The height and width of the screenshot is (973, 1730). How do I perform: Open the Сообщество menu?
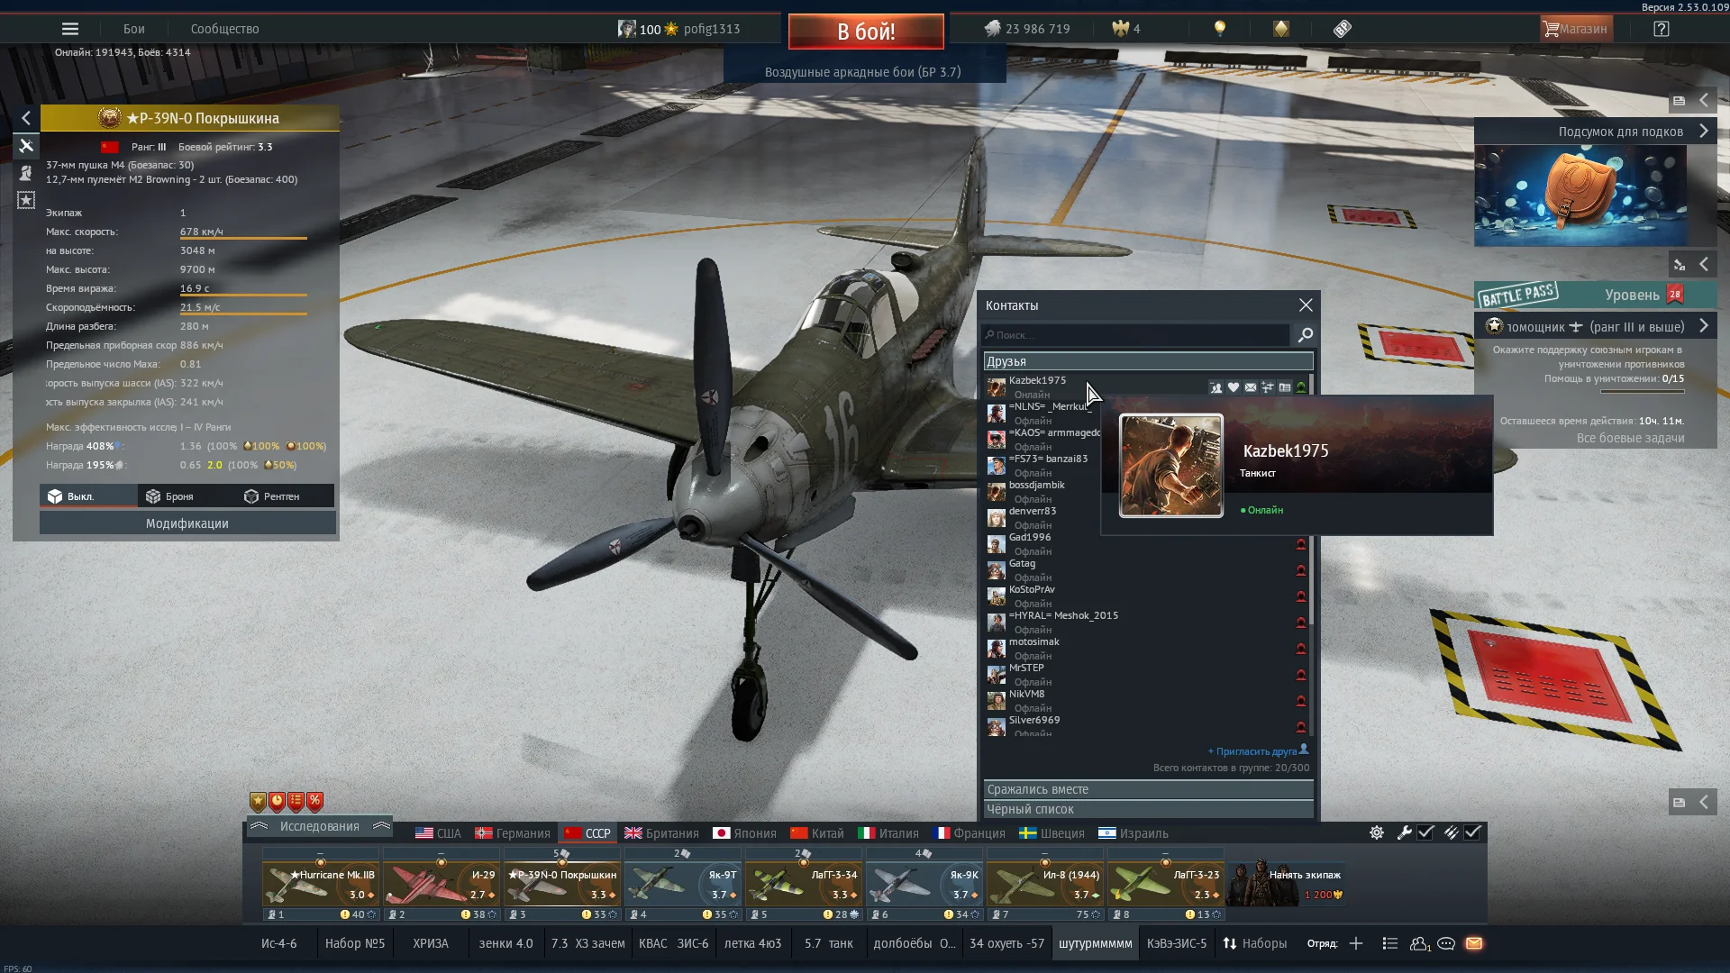[224, 29]
